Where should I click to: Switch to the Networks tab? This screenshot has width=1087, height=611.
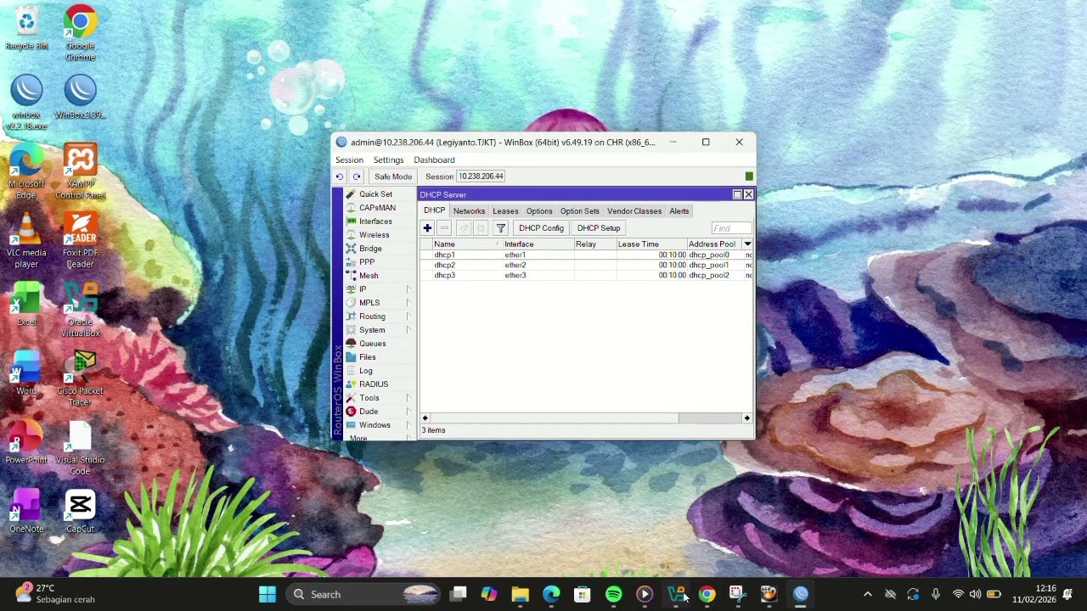469,211
